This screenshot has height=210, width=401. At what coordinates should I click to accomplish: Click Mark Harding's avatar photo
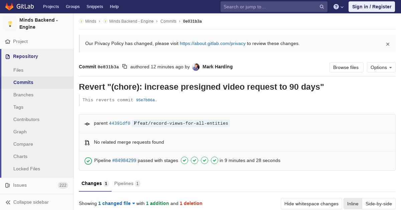[x=196, y=67]
